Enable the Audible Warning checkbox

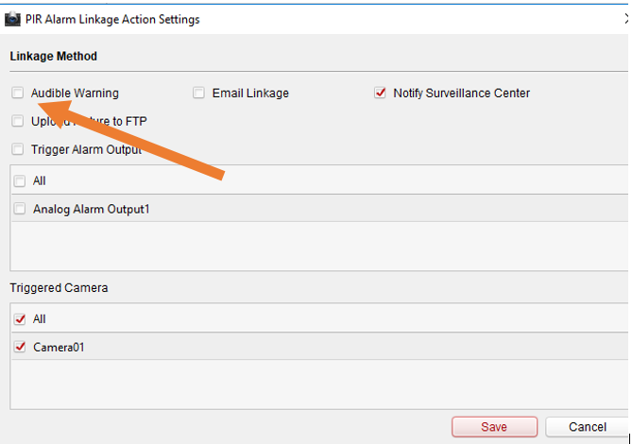[x=19, y=94]
